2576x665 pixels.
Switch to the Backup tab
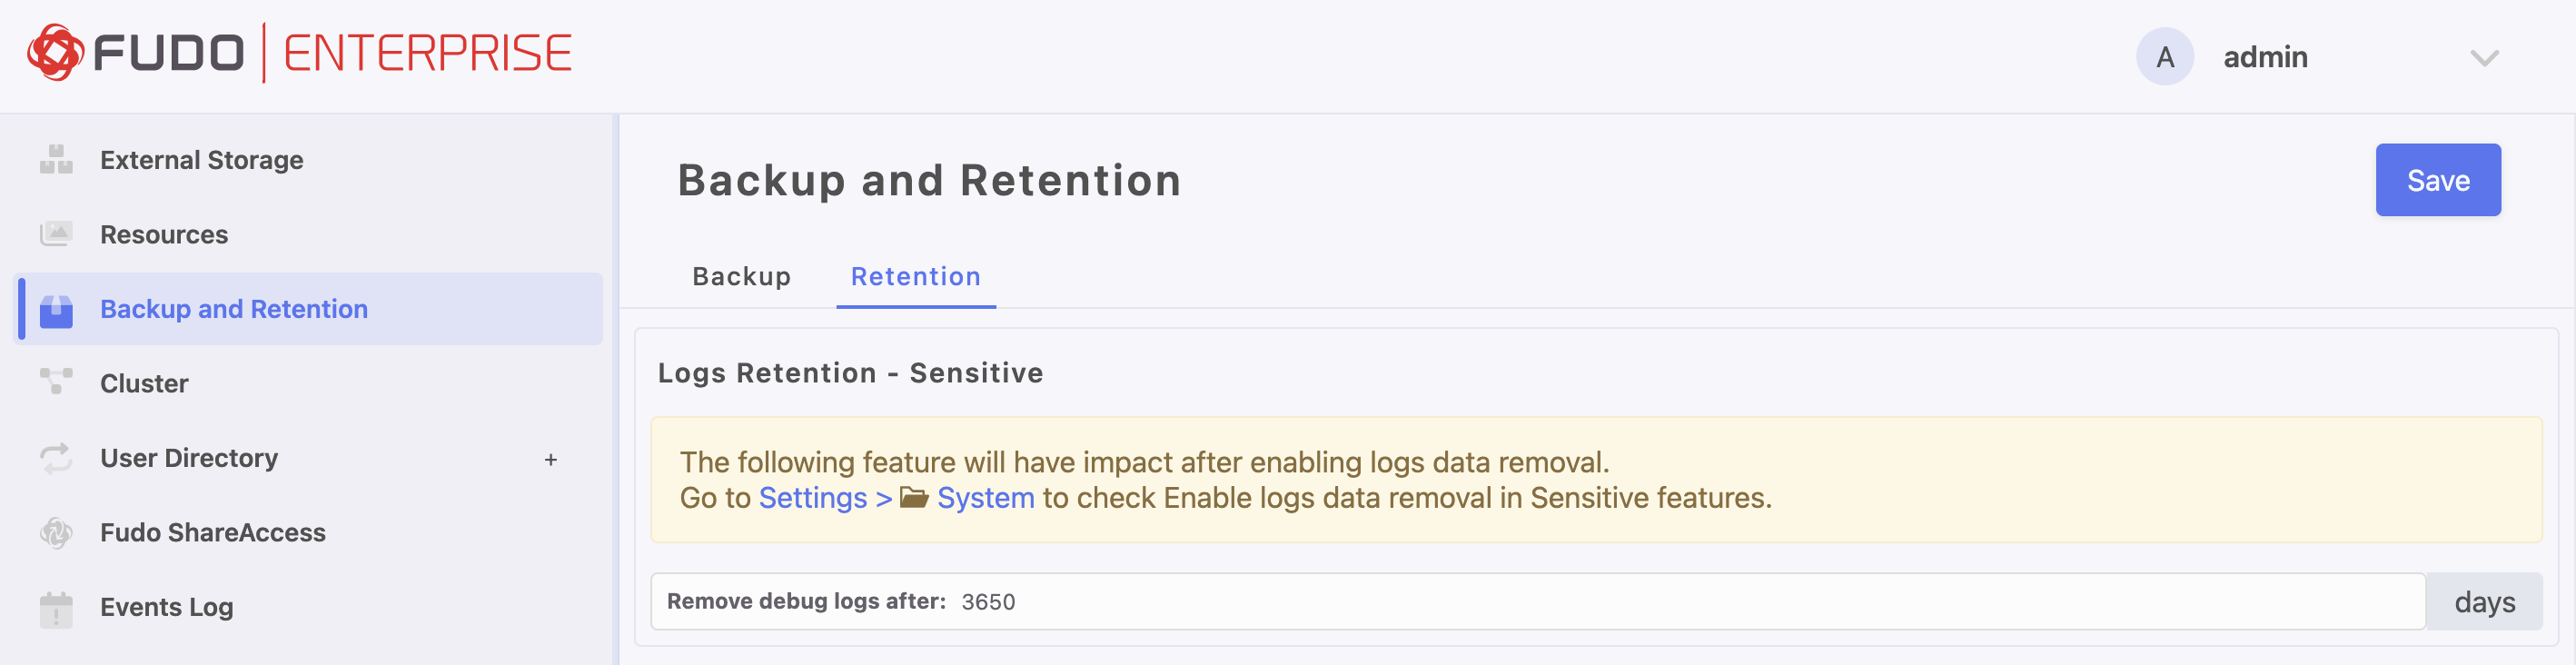pyautogui.click(x=740, y=277)
